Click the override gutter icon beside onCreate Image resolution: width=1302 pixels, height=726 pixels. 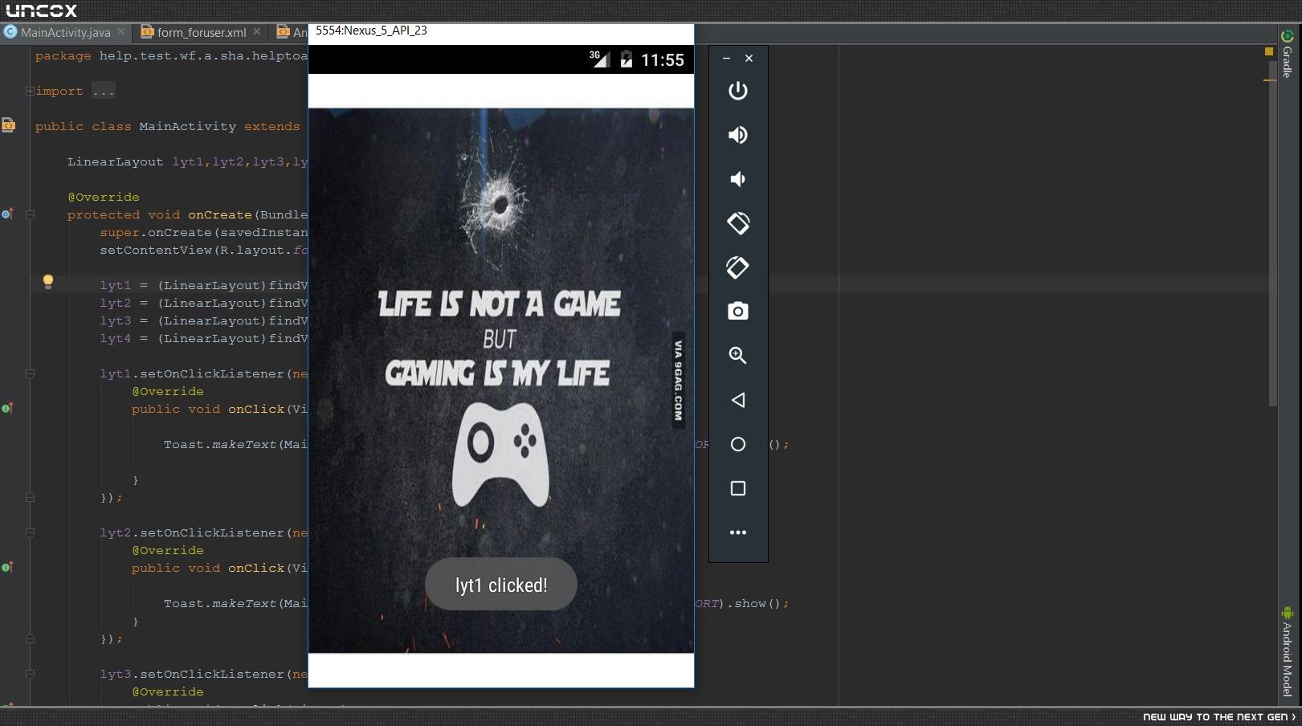click(x=7, y=214)
